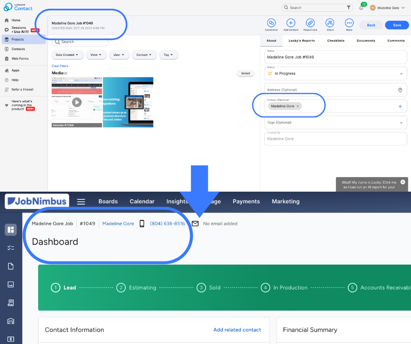Viewport: 411px width, 344px height.
Task: Open the Share icon
Action: 330,23
